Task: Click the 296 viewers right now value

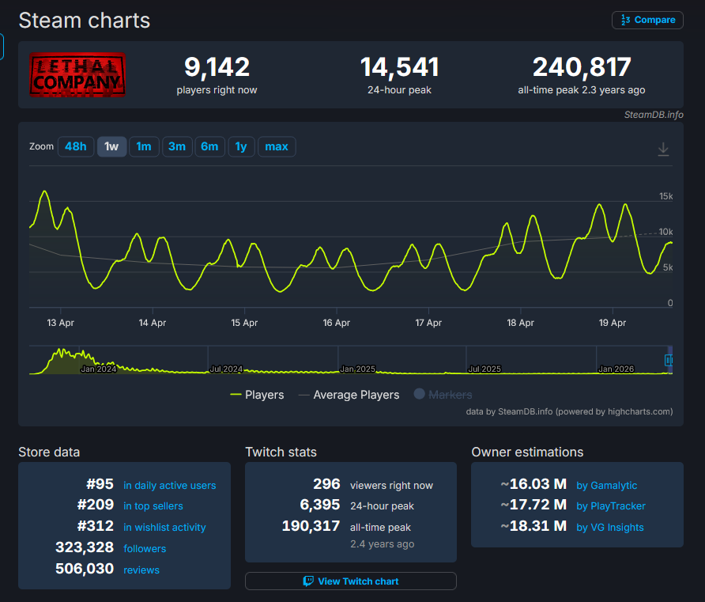Action: tap(326, 484)
